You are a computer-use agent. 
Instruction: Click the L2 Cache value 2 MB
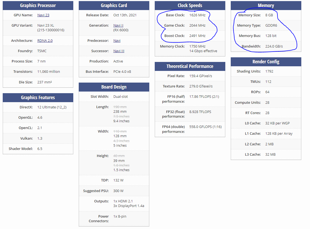[270, 144]
